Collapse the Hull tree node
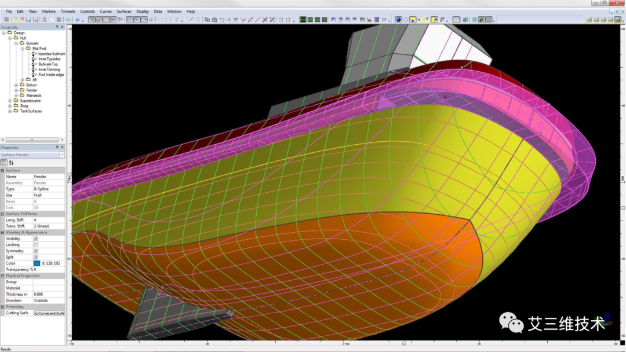The width and height of the screenshot is (626, 352). coord(10,38)
